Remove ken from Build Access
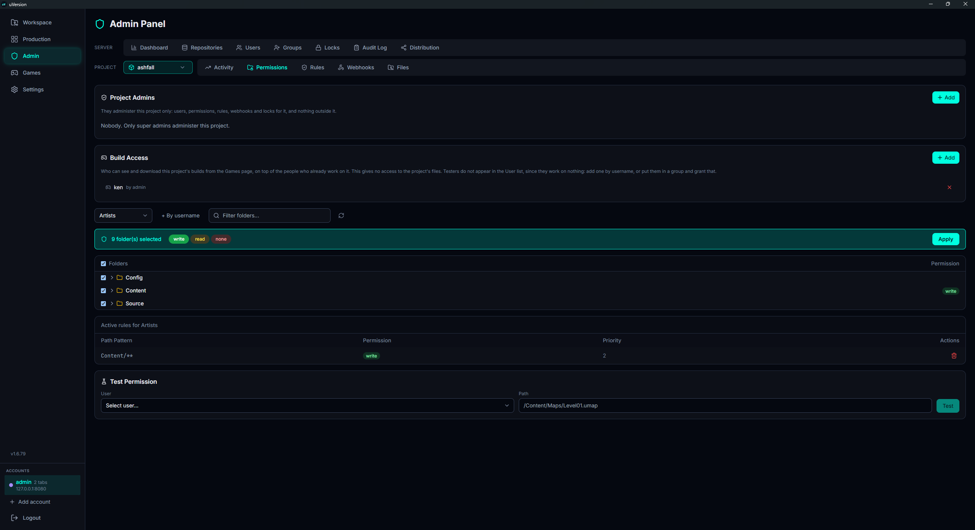975x530 pixels. pyautogui.click(x=949, y=187)
